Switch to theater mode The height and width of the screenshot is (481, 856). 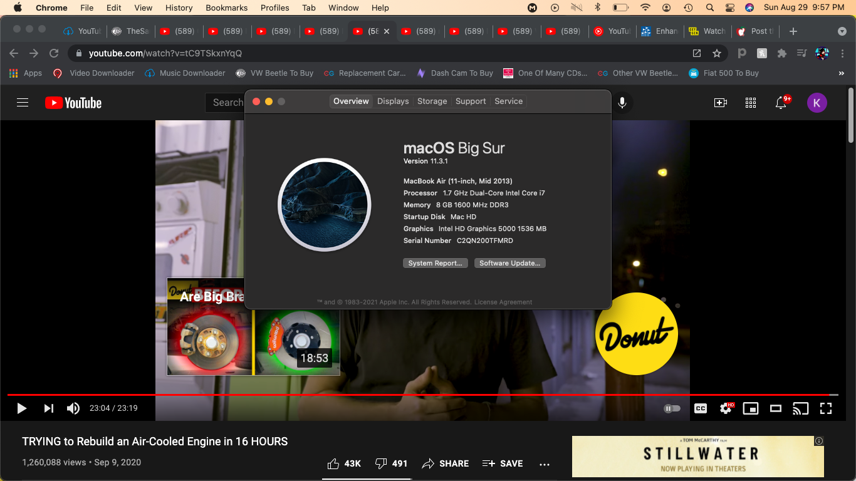point(776,408)
